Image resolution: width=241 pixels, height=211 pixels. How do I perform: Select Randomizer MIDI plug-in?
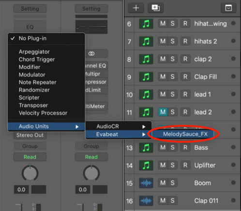pos(46,90)
